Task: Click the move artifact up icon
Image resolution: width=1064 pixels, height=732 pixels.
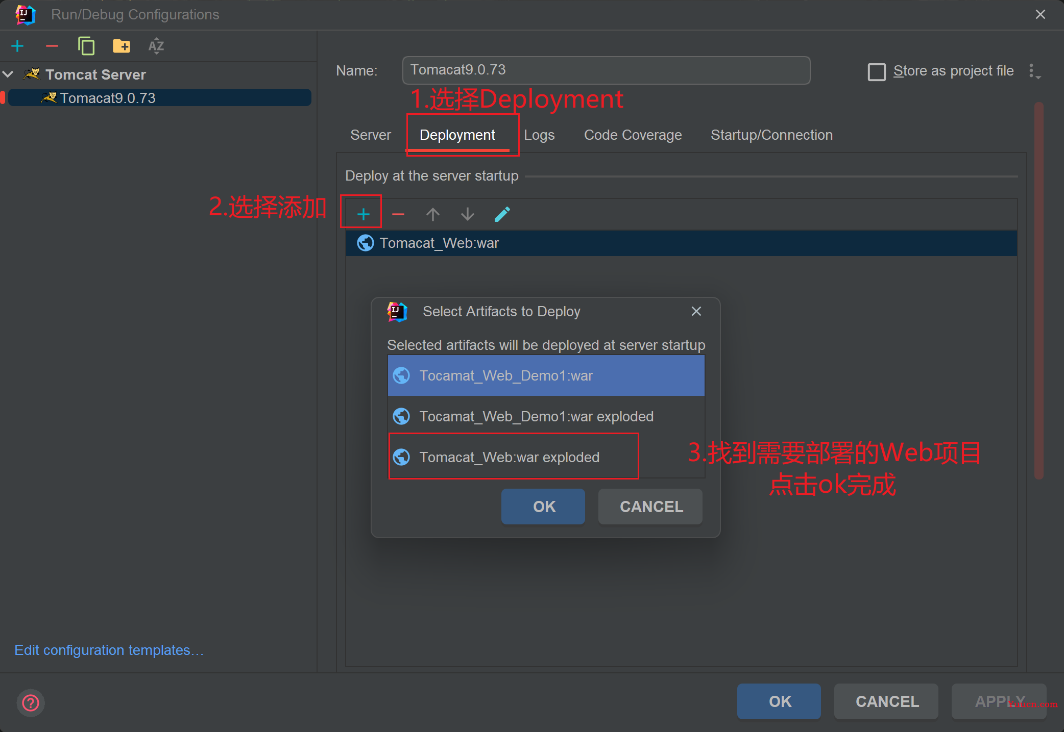Action: (433, 213)
